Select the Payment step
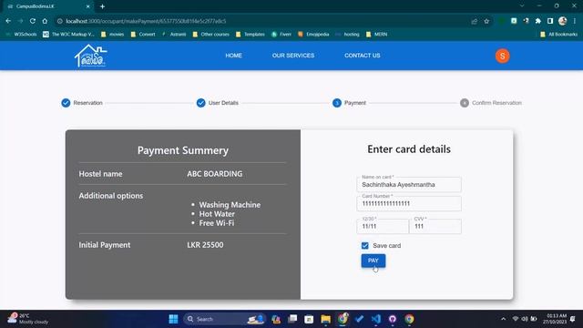583x328 pixels. point(349,103)
